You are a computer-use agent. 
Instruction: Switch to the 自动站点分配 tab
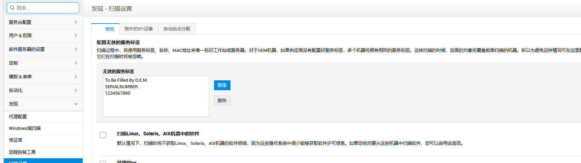(x=177, y=29)
